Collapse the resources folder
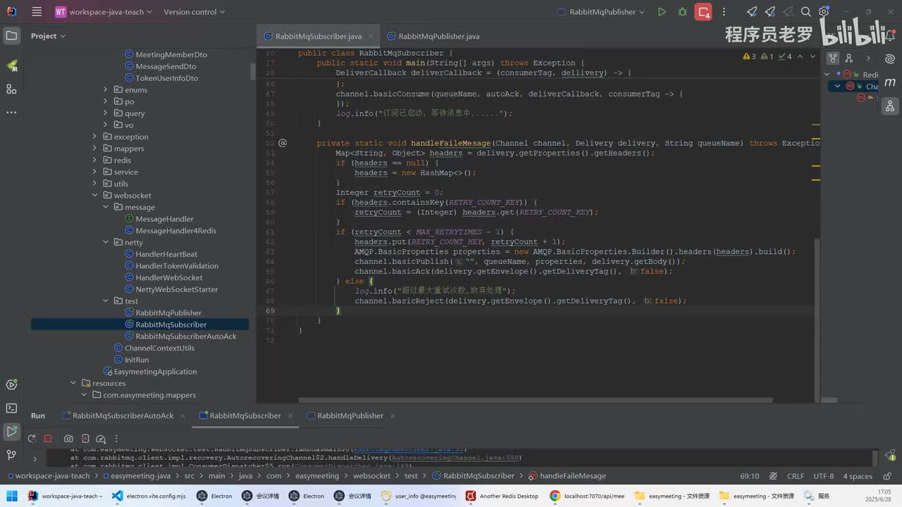The height and width of the screenshot is (507, 902). tap(73, 383)
